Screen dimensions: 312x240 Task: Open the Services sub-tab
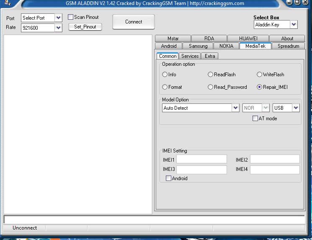click(x=190, y=56)
